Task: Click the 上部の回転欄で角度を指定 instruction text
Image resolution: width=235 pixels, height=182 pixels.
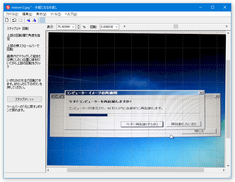Action: [x=23, y=37]
